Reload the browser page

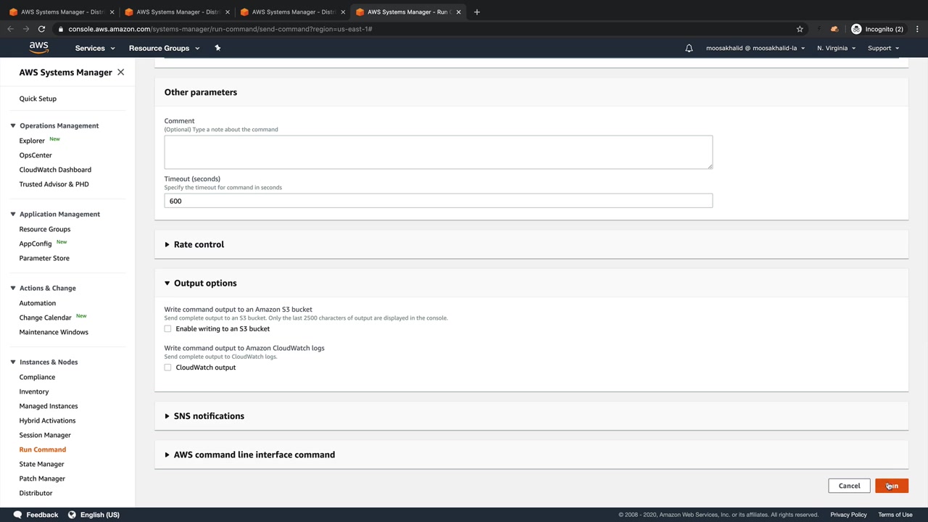[41, 29]
